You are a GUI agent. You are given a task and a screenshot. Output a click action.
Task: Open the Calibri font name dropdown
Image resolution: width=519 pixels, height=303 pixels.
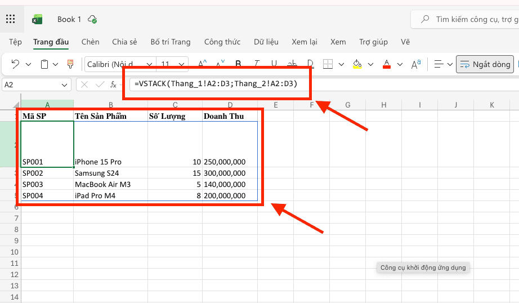[x=149, y=64]
